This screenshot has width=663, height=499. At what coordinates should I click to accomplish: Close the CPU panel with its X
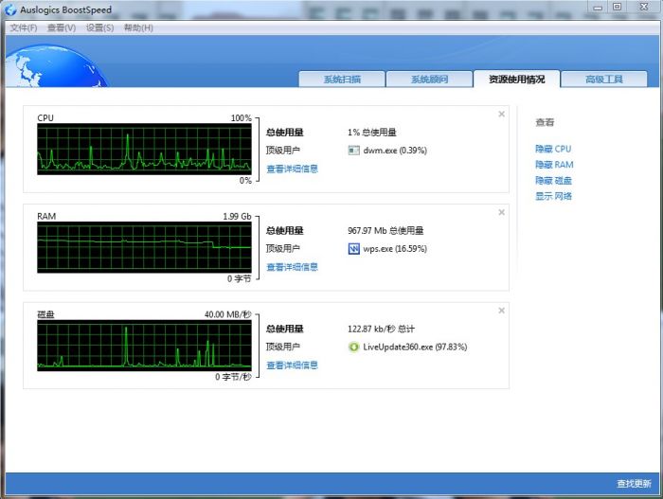501,115
